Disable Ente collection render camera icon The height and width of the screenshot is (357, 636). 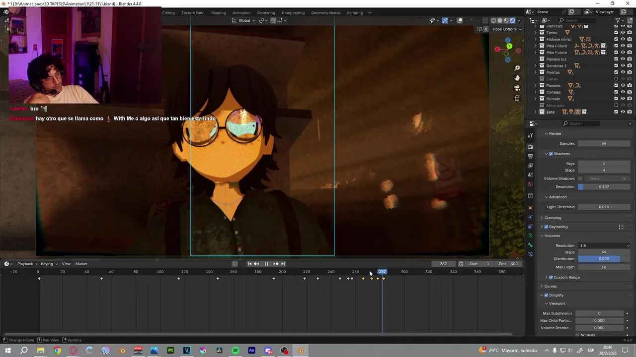pyautogui.click(x=630, y=112)
